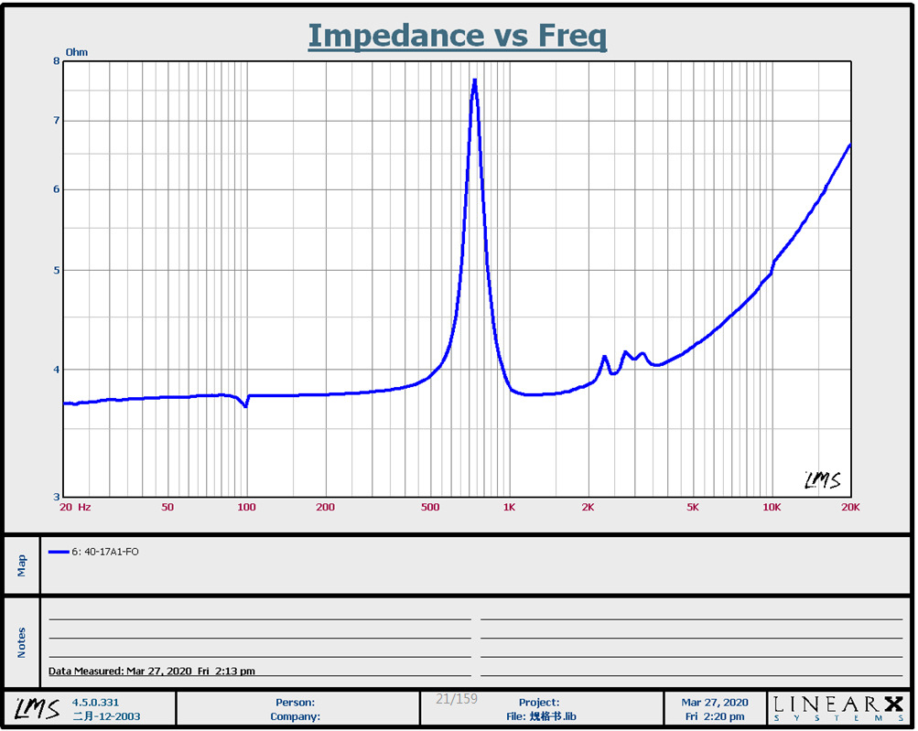Click the 5 ohm axis label
This screenshot has height=731, width=918.
[56, 271]
